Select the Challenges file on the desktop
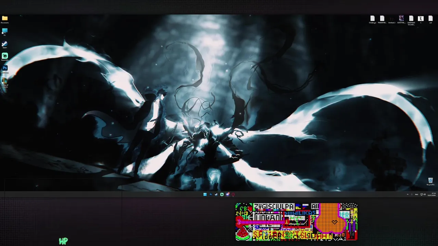The image size is (438, 246). coord(372,20)
